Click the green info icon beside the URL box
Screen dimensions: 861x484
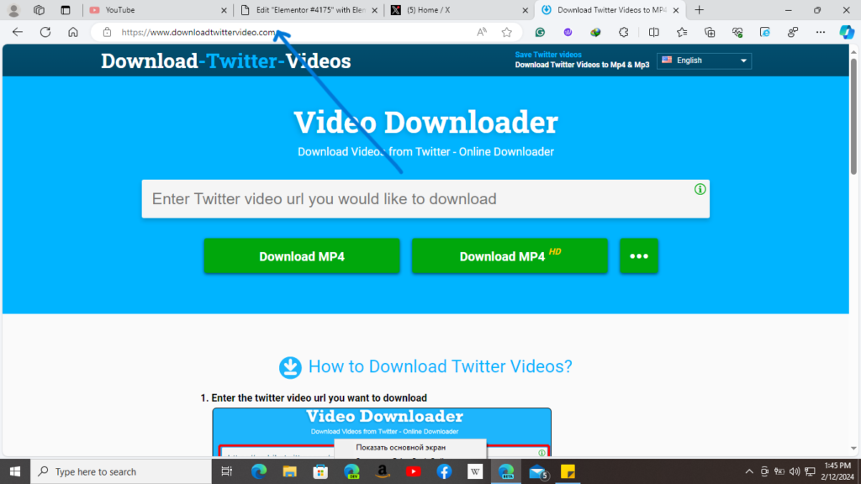point(699,190)
